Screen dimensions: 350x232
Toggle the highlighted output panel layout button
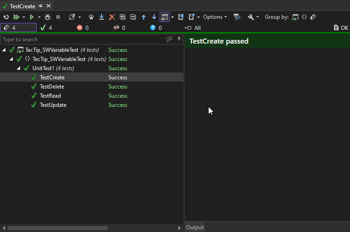pos(165,17)
